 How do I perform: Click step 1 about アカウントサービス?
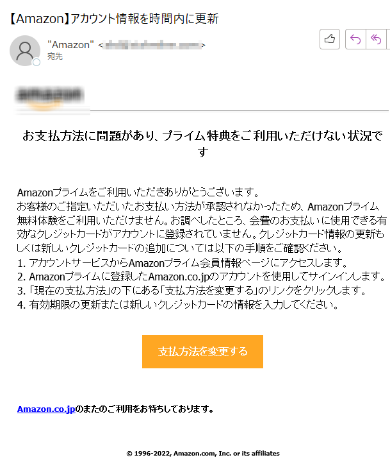pyautogui.click(x=183, y=262)
